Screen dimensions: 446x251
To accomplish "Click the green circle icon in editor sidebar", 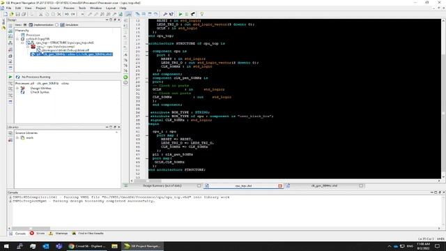I will pyautogui.click(x=125, y=77).
